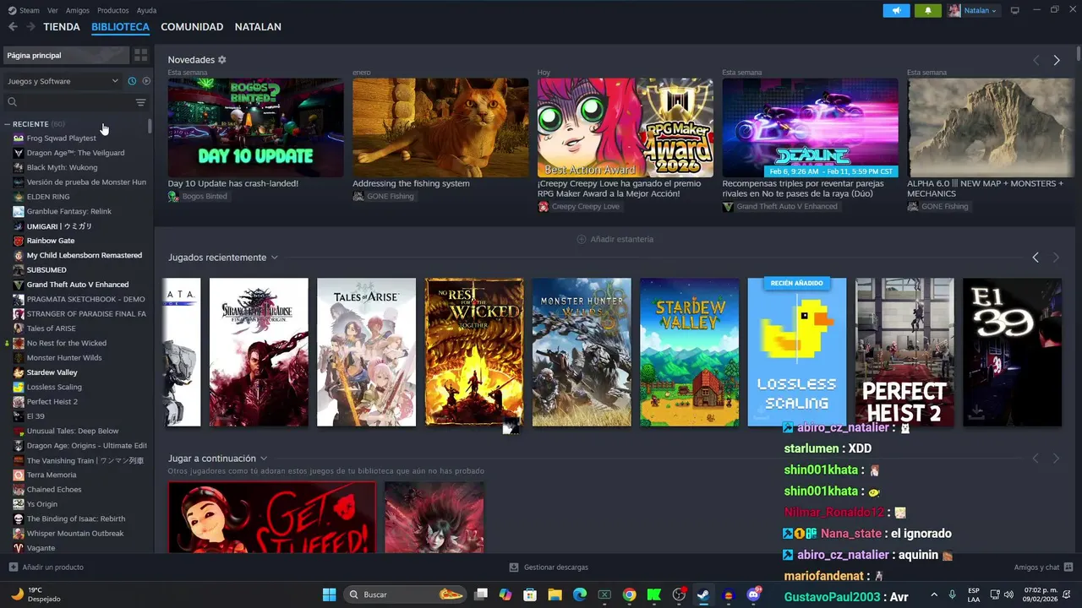Click the forward navigation arrow
Viewport: 1082px width, 608px height.
30,27
